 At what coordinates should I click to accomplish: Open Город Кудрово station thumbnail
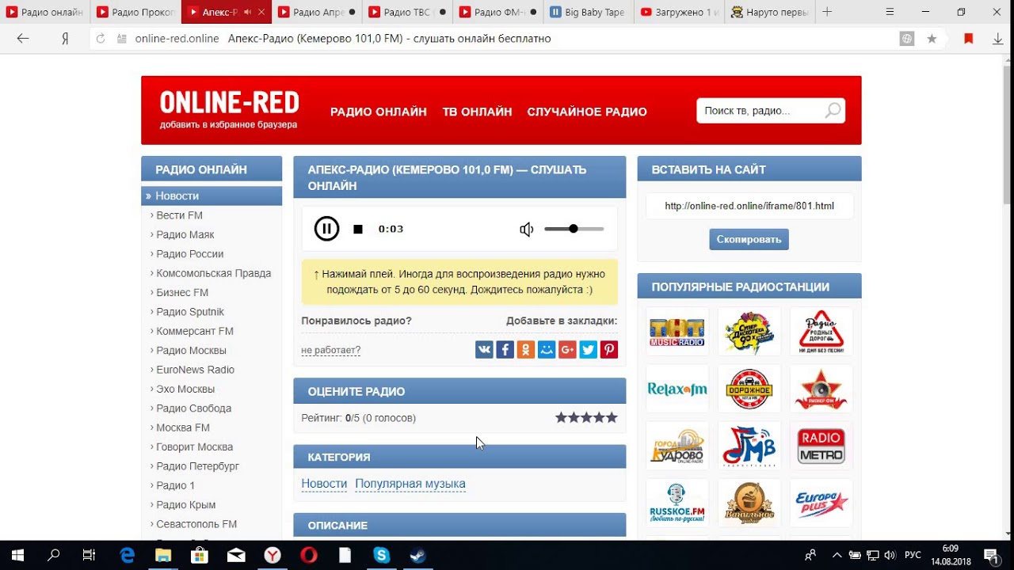677,446
